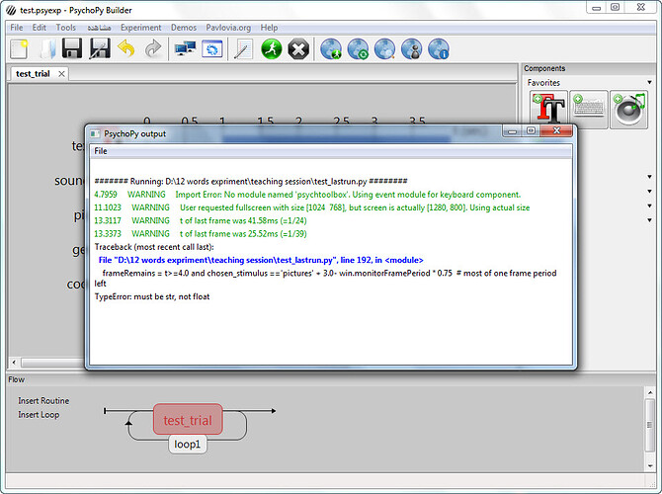Image resolution: width=662 pixels, height=494 pixels.
Task: Open the loop1 loop properties
Action: [x=188, y=445]
